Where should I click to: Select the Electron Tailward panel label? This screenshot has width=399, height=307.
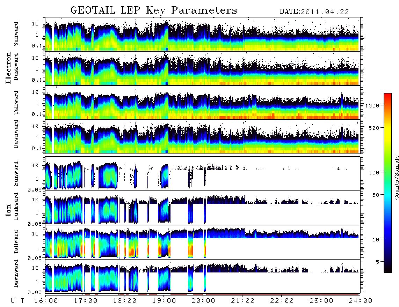click(x=16, y=103)
